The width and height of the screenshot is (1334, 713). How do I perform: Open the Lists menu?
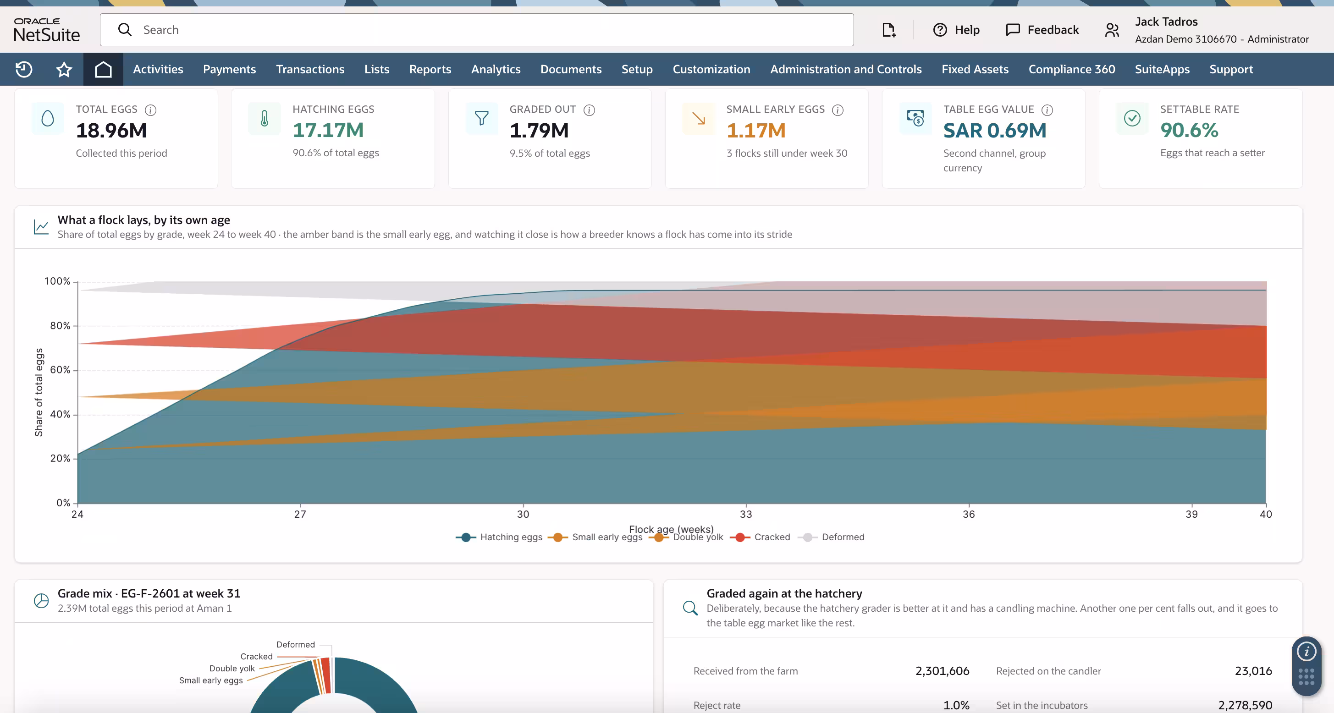(x=376, y=69)
